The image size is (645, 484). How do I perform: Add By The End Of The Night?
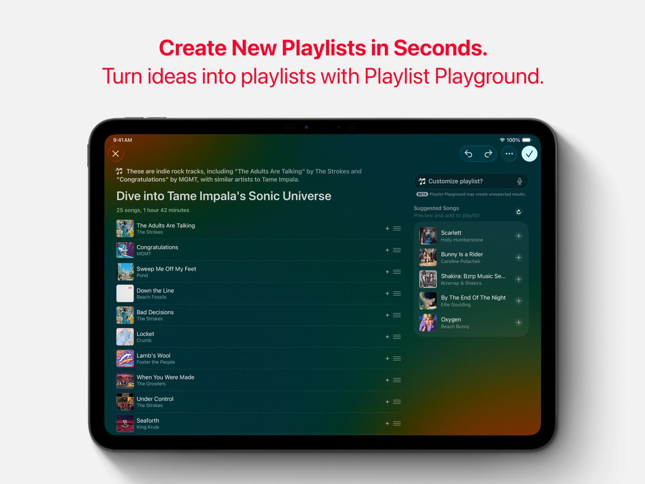518,301
